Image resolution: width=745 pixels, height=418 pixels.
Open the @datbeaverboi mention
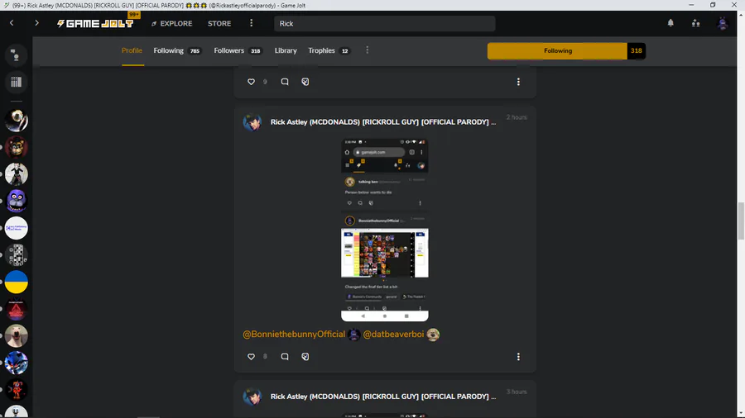point(393,334)
